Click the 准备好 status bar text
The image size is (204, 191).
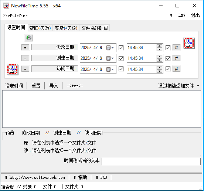click(x=7, y=187)
